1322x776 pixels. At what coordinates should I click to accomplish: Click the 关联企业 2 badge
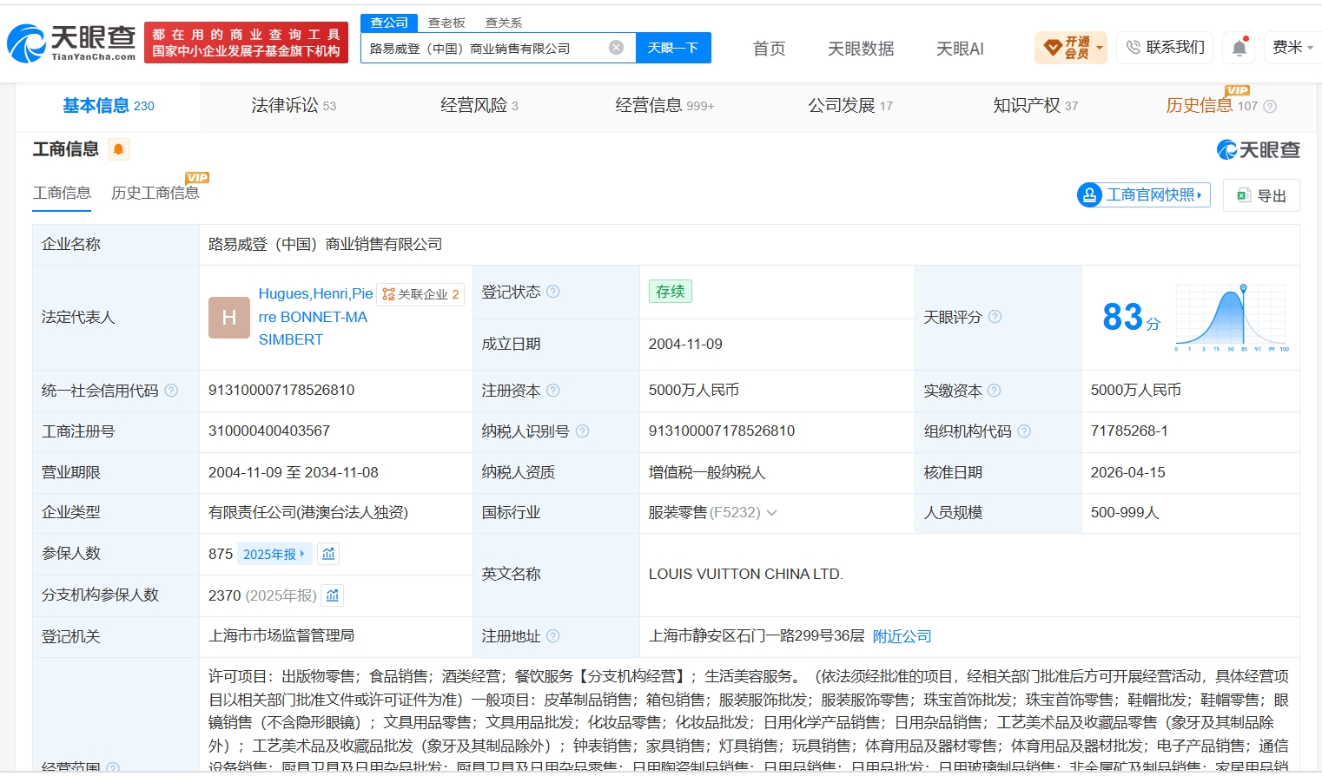point(421,294)
